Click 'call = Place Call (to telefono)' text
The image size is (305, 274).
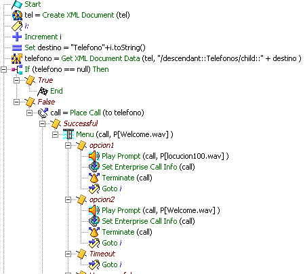pos(97,113)
